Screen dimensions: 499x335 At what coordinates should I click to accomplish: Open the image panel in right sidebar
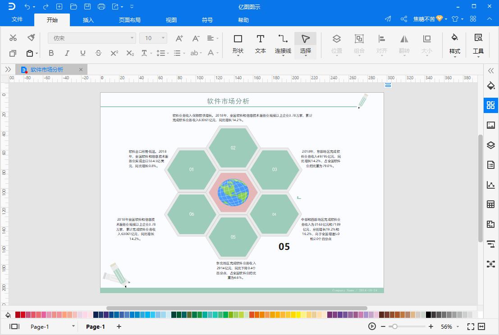(491, 125)
